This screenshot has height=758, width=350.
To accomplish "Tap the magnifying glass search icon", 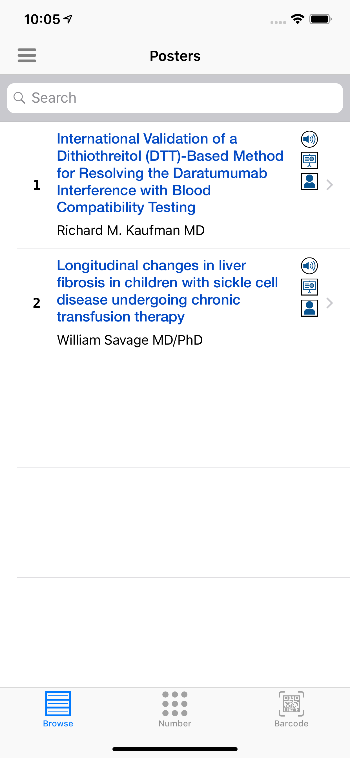I will point(19,98).
